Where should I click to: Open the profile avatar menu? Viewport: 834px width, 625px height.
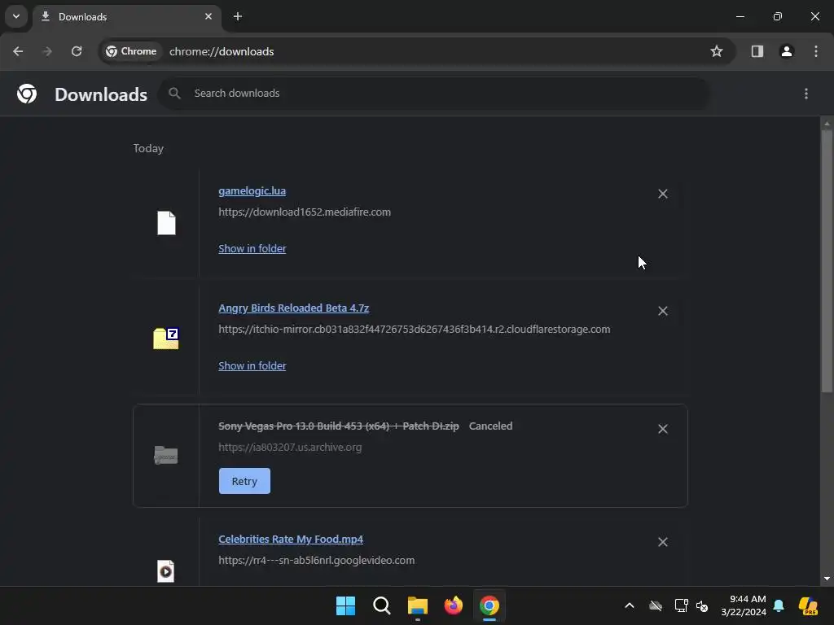coord(787,51)
